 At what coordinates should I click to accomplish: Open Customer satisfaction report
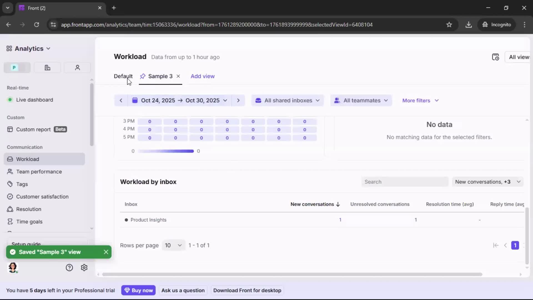point(42,196)
